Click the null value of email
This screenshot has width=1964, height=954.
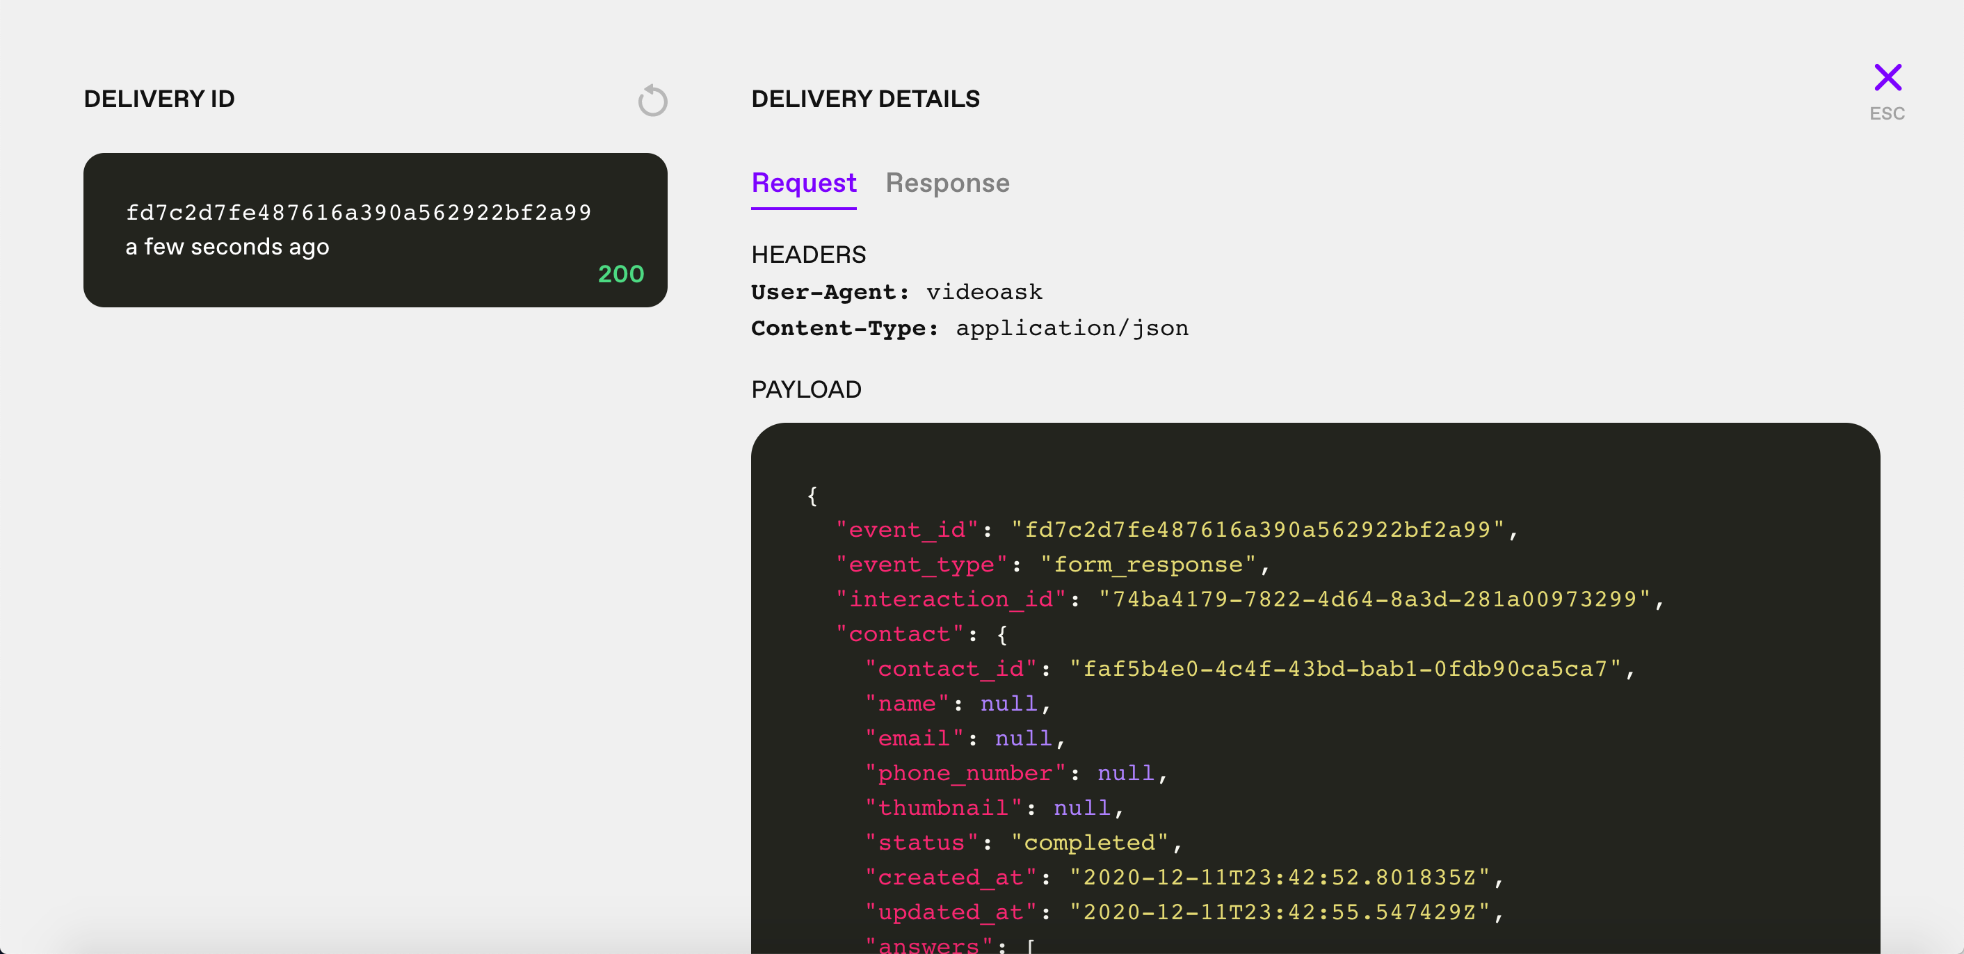coord(1023,738)
